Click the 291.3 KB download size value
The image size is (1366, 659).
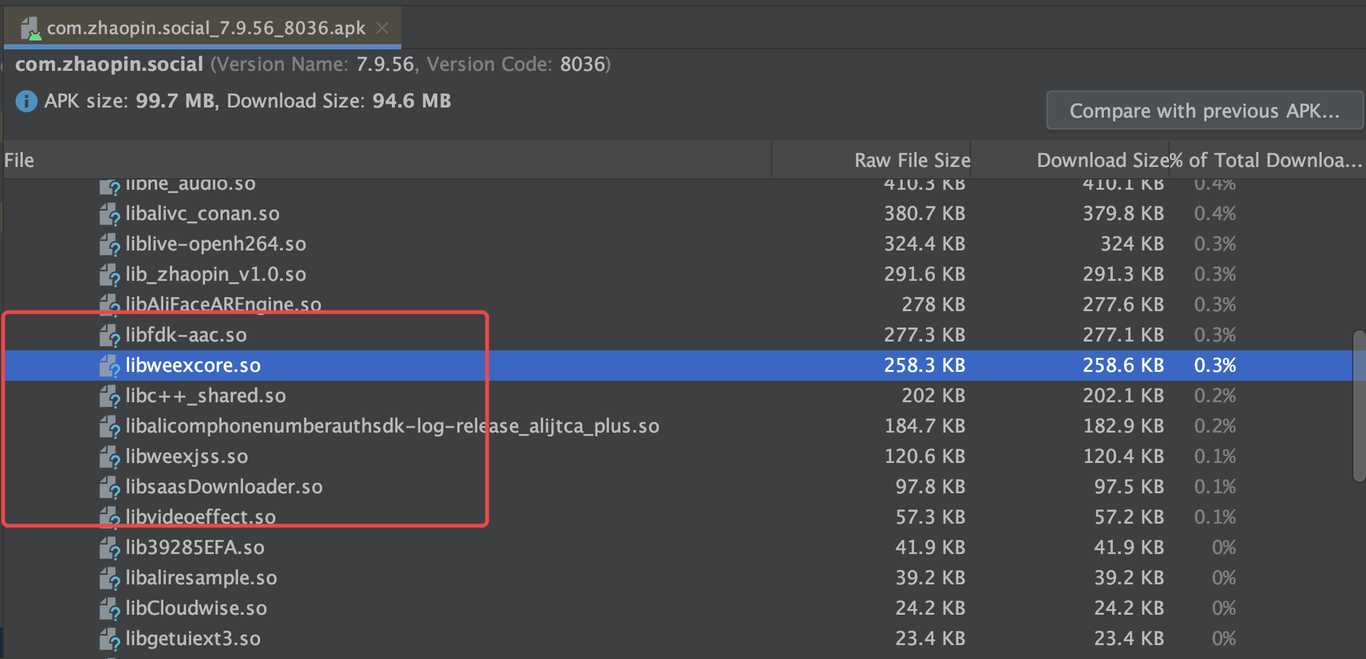click(1124, 274)
